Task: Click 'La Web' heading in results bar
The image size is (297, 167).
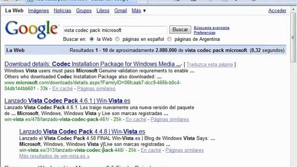Action: pos(15,50)
